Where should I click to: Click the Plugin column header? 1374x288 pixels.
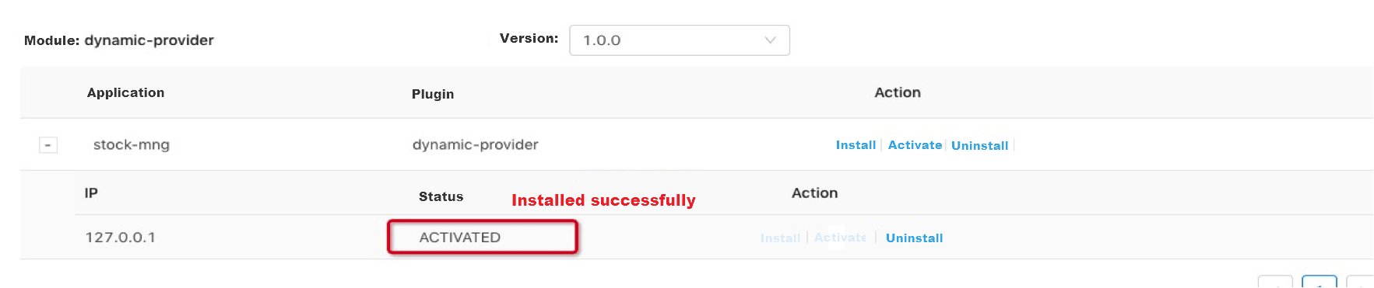pos(433,94)
